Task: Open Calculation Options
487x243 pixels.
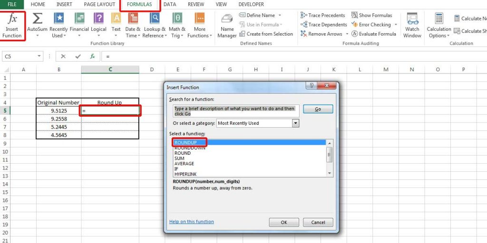Action: point(438,26)
